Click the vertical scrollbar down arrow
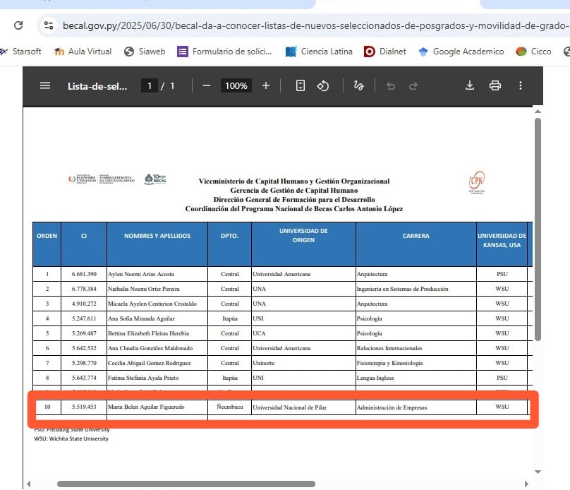The height and width of the screenshot is (490, 570). click(538, 472)
